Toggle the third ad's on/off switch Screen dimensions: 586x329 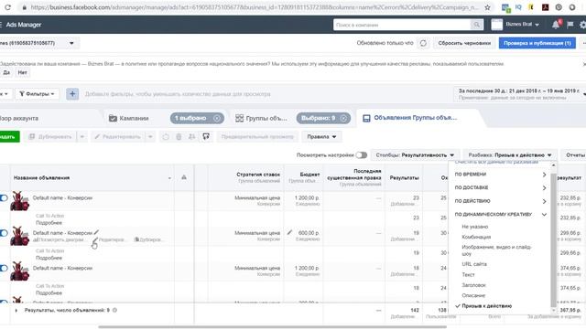tap(4, 268)
